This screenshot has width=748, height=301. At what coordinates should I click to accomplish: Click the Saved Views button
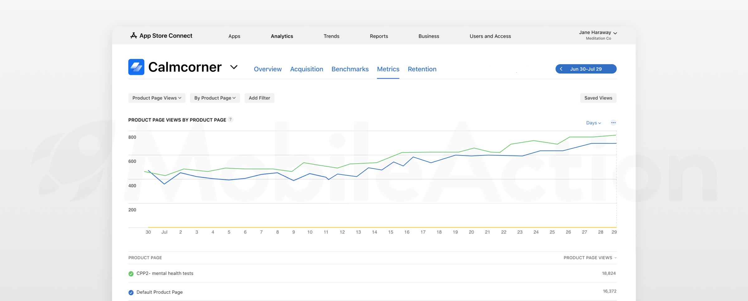[x=598, y=98]
